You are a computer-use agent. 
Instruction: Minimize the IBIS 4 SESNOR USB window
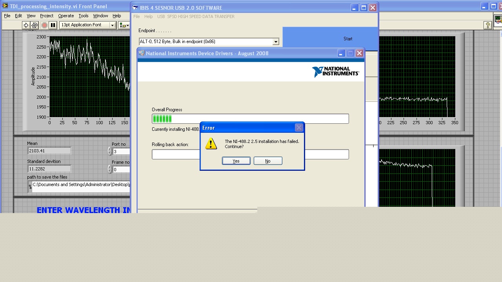tap(355, 8)
